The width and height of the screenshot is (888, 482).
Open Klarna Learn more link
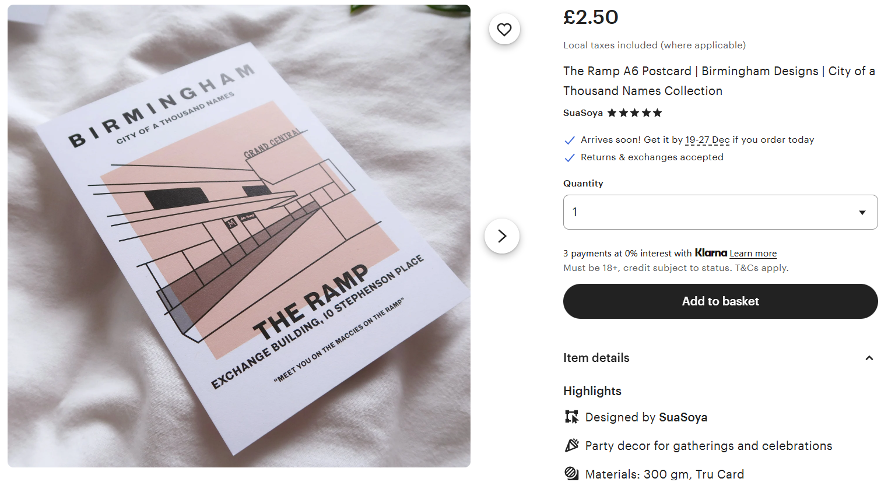[753, 254]
